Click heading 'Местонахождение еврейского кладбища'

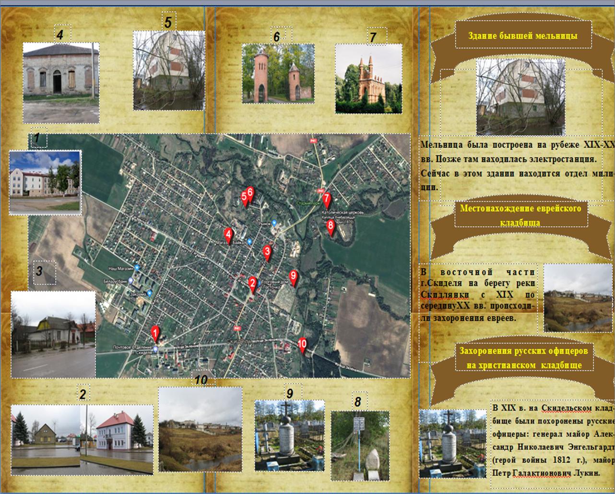click(520, 215)
